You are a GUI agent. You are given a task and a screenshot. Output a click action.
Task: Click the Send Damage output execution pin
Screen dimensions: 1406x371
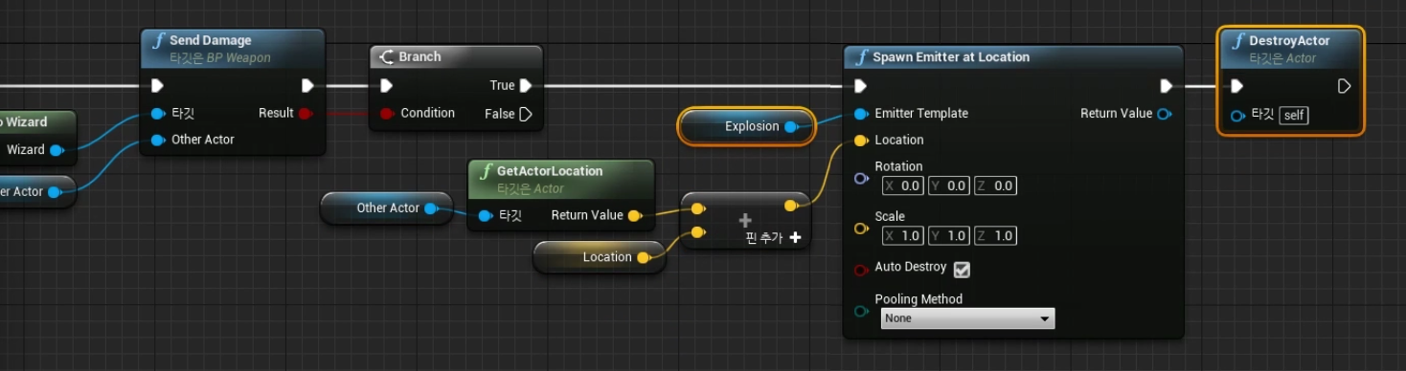pos(307,86)
